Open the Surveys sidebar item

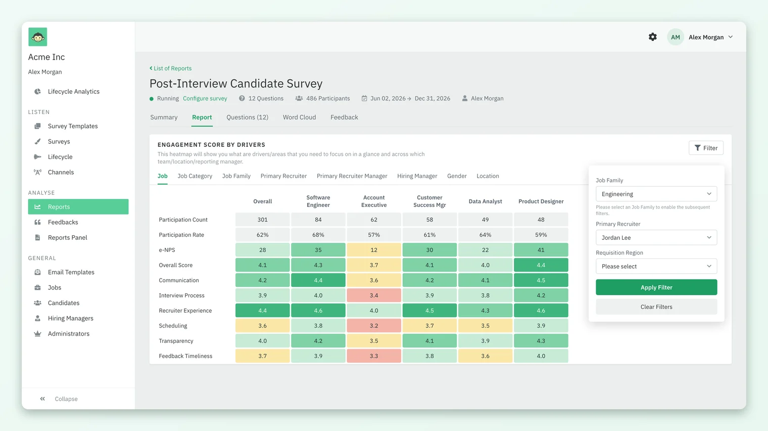pyautogui.click(x=59, y=141)
